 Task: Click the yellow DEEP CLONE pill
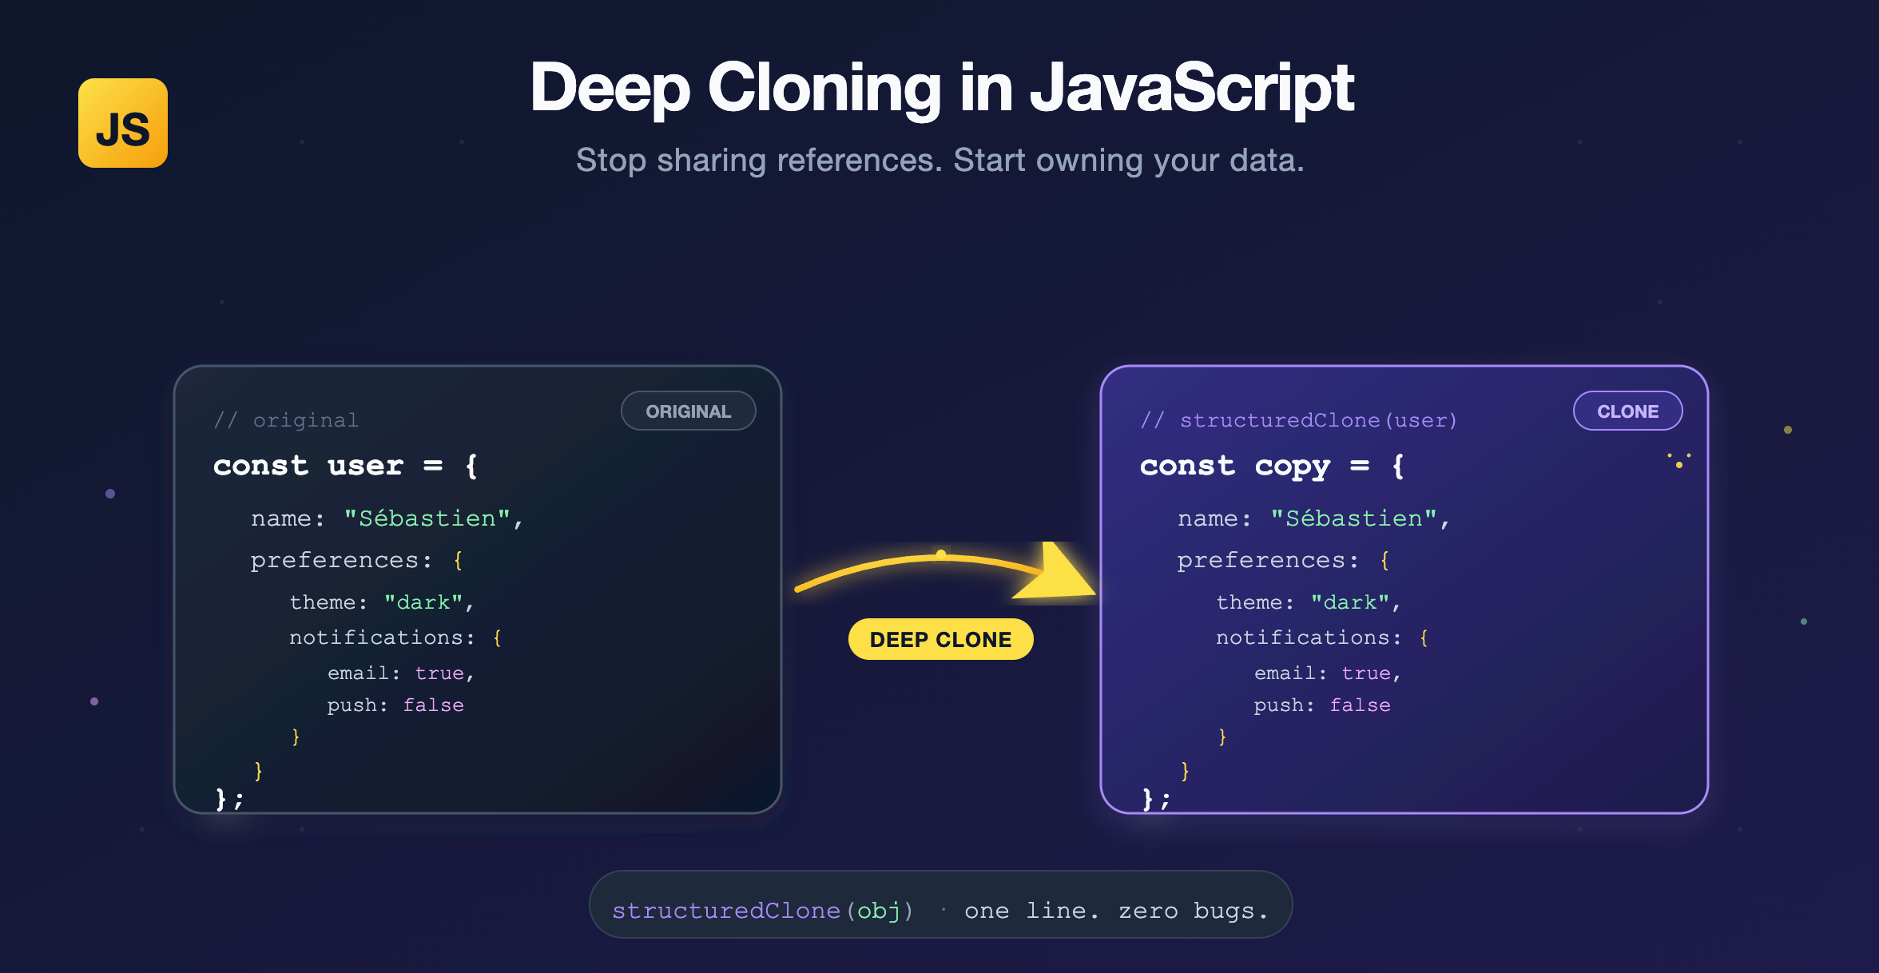click(940, 639)
